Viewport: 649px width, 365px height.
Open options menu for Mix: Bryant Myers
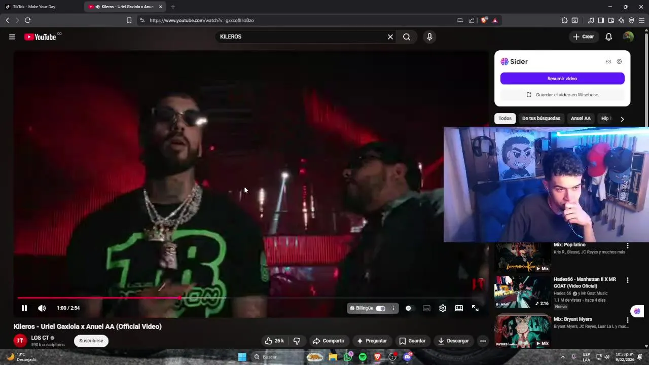[x=628, y=320]
